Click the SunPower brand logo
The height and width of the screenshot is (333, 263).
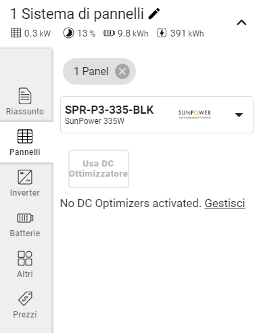click(195, 114)
